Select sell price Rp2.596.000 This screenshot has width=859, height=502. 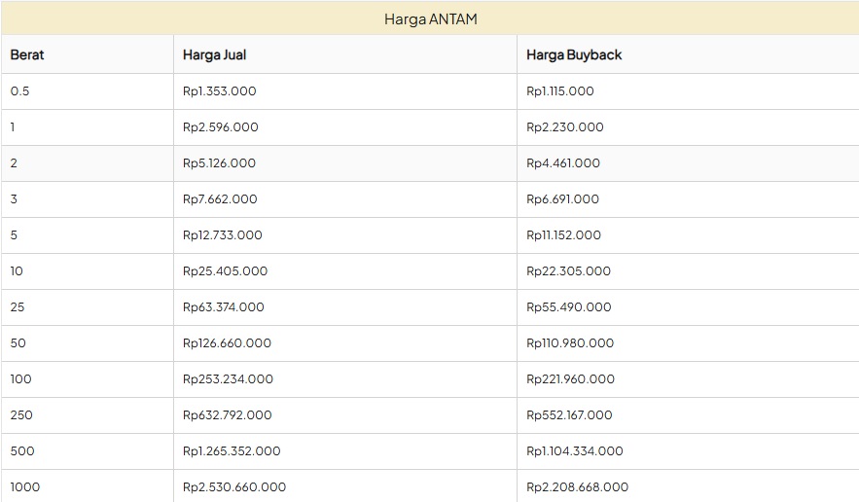click(220, 127)
